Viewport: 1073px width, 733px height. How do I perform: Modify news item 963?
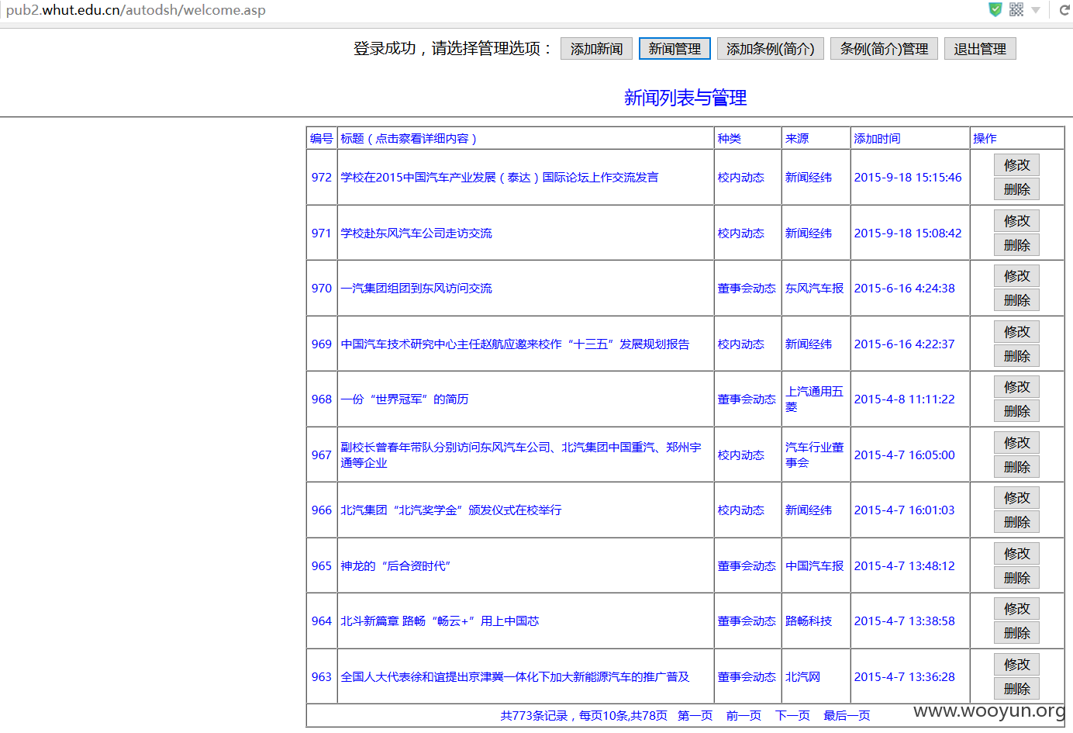pos(1016,665)
